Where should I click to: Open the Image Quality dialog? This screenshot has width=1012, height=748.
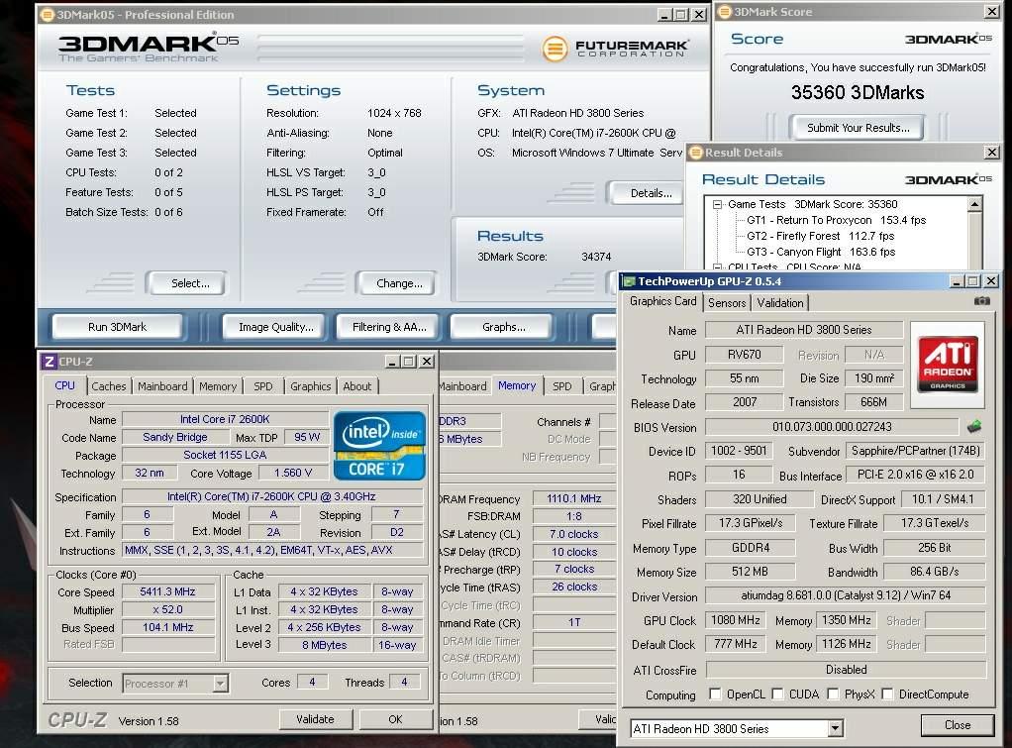[x=276, y=327]
